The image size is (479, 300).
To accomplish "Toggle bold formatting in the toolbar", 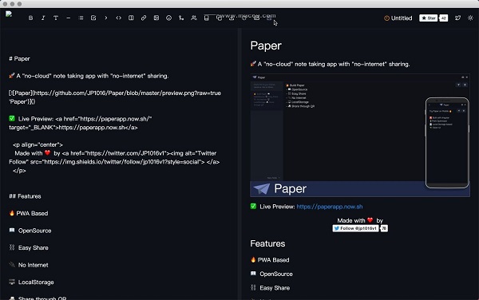I will coord(30,18).
